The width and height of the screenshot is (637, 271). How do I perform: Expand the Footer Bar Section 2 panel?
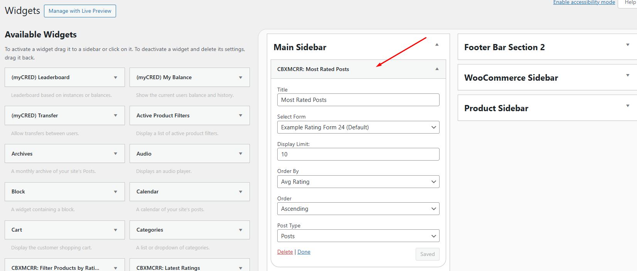(x=627, y=45)
